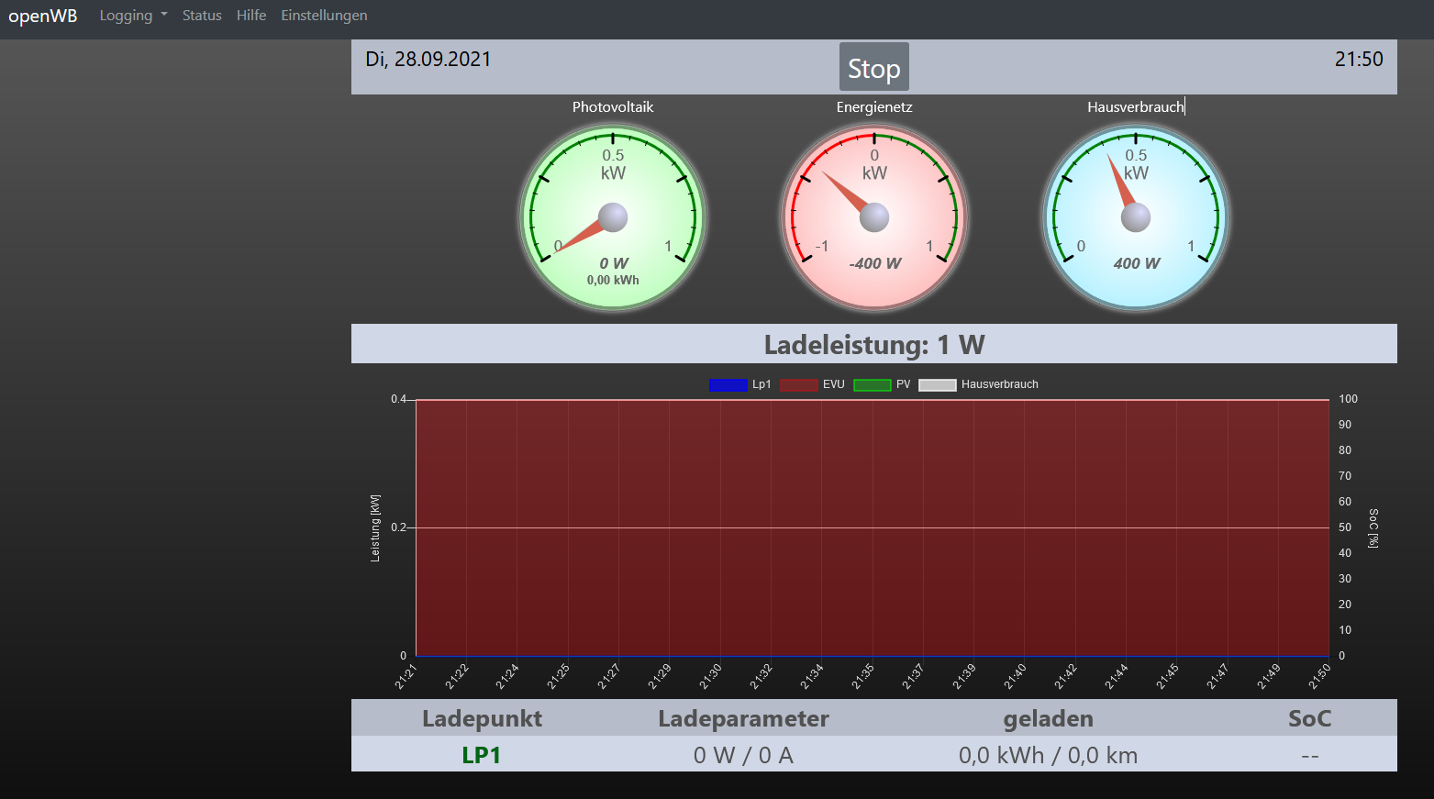This screenshot has height=799, width=1434.
Task: Click the Photovoltaik gauge title label
Action: tap(613, 107)
